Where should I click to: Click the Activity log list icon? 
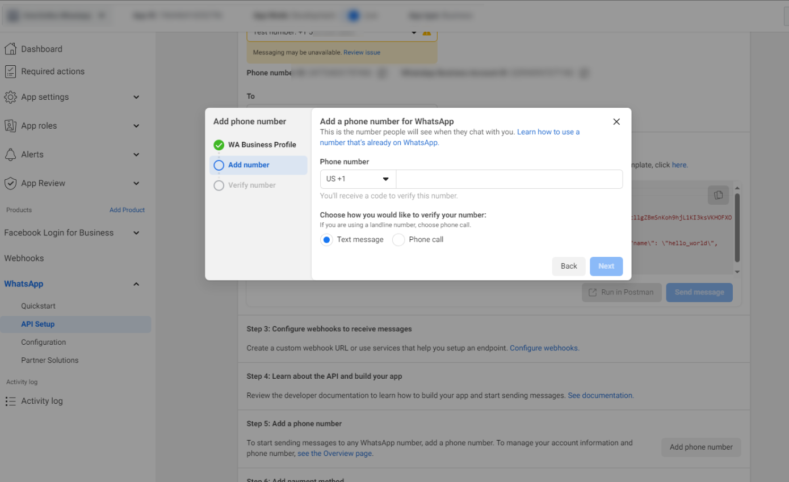tap(10, 401)
